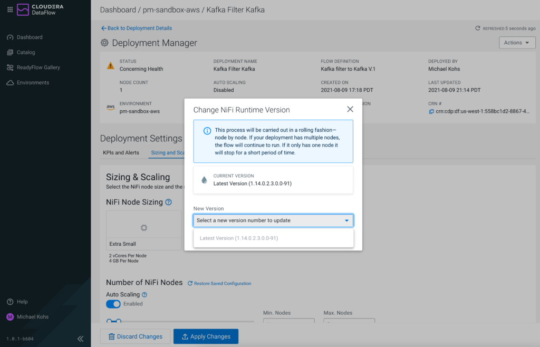Expand the New Version select box
This screenshot has width=540, height=347.
(x=273, y=220)
